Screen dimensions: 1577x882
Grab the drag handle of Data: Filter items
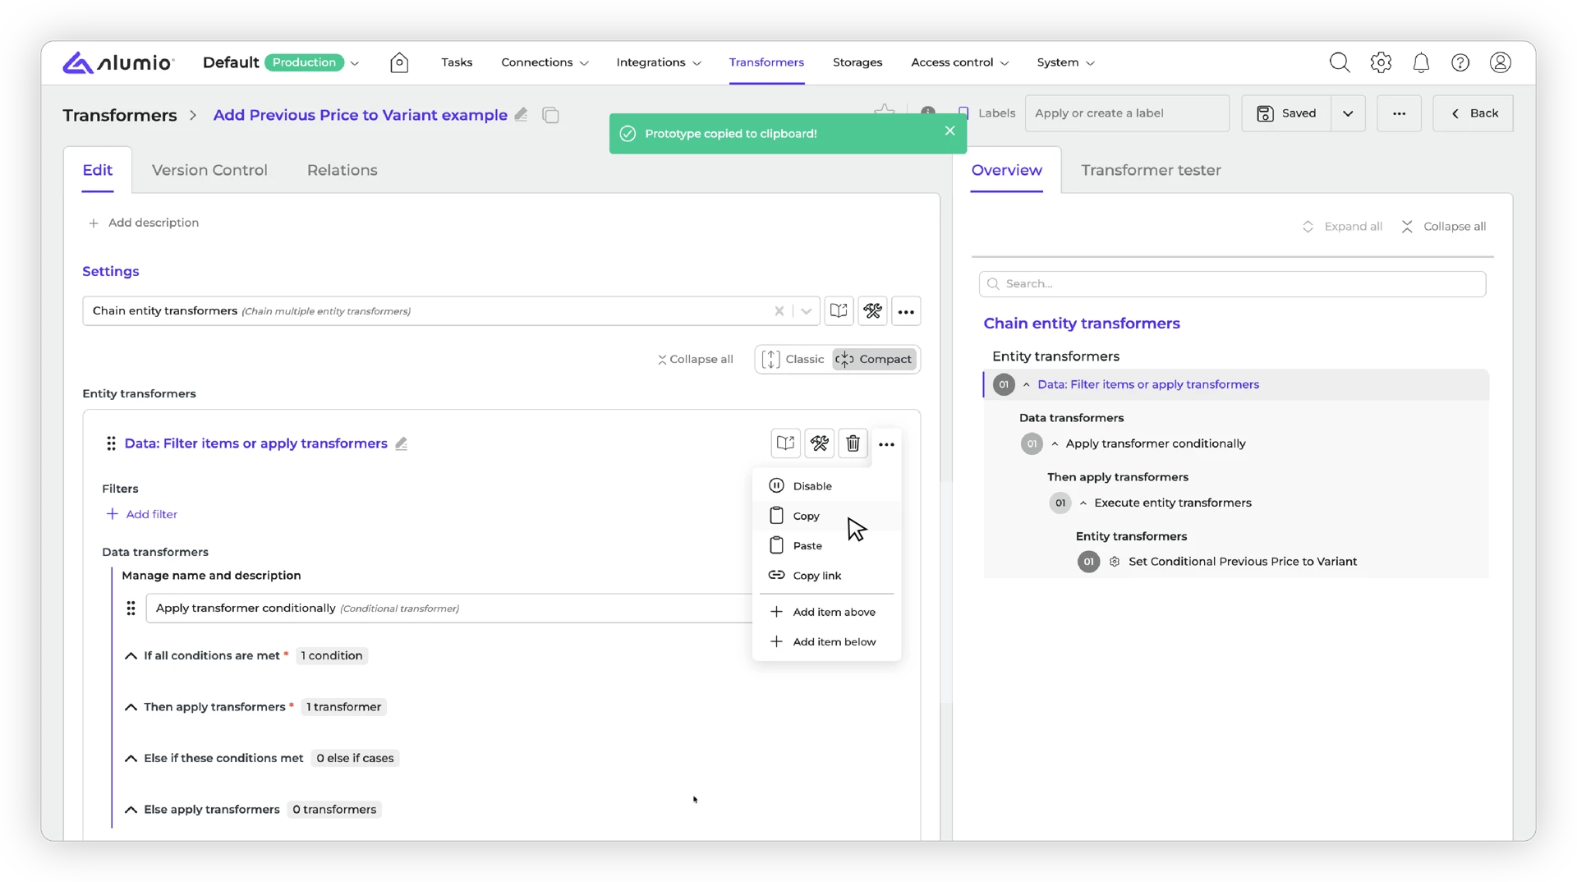tap(111, 443)
